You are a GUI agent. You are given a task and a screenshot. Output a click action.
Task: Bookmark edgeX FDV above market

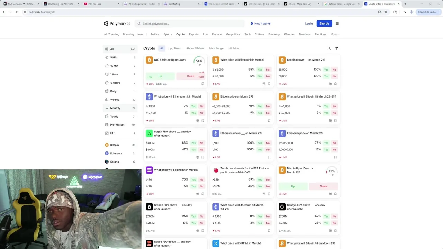203,157
